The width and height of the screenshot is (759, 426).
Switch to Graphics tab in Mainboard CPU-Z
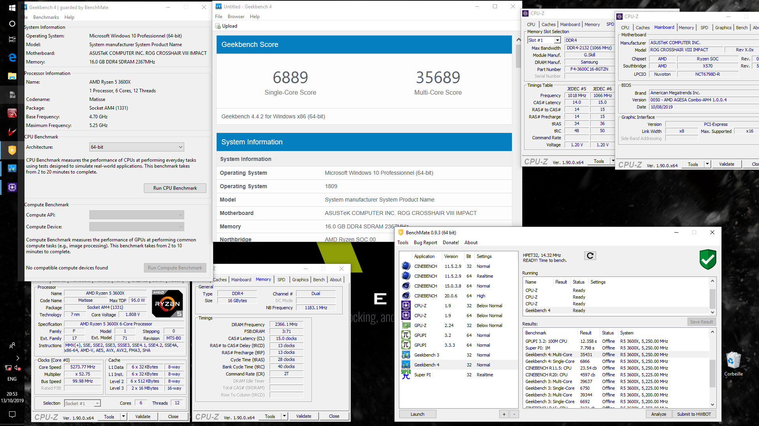click(x=723, y=28)
